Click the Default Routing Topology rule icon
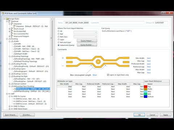Viewport: 174px width, 130px height. click(x=14, y=61)
